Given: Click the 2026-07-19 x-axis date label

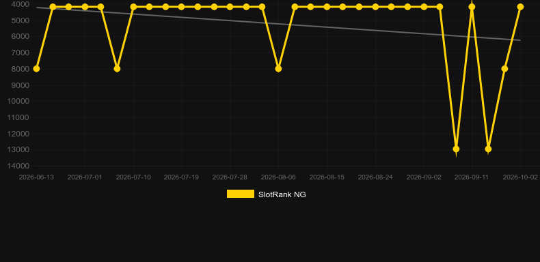Looking at the screenshot, I should (x=181, y=177).
